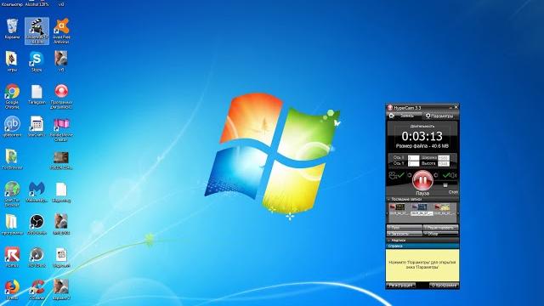Select the dark video thumbnail desktop file
This screenshot has height=306, width=544.
coord(61,160)
